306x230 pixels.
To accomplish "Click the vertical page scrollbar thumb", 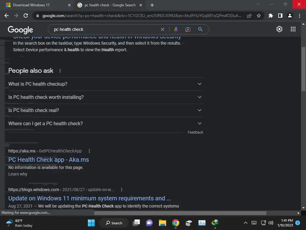I will 304,69.
